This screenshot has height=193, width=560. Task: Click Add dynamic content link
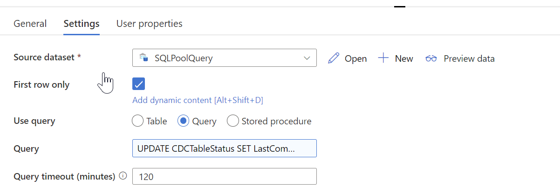201,100
